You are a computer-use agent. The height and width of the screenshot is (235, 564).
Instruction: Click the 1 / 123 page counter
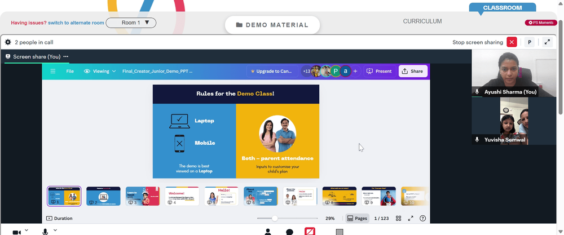(382, 218)
